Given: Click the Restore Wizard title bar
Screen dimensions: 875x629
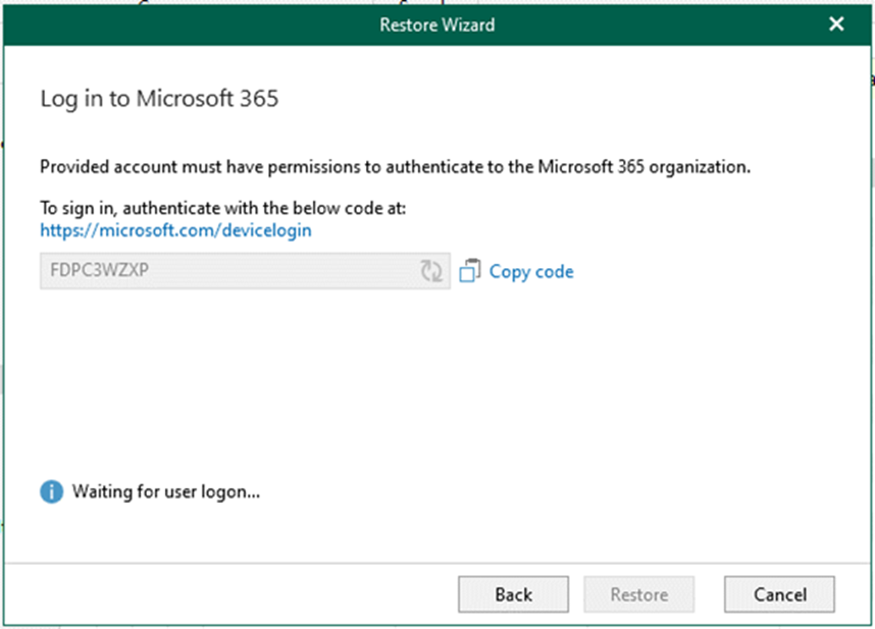Looking at the screenshot, I should [x=437, y=25].
